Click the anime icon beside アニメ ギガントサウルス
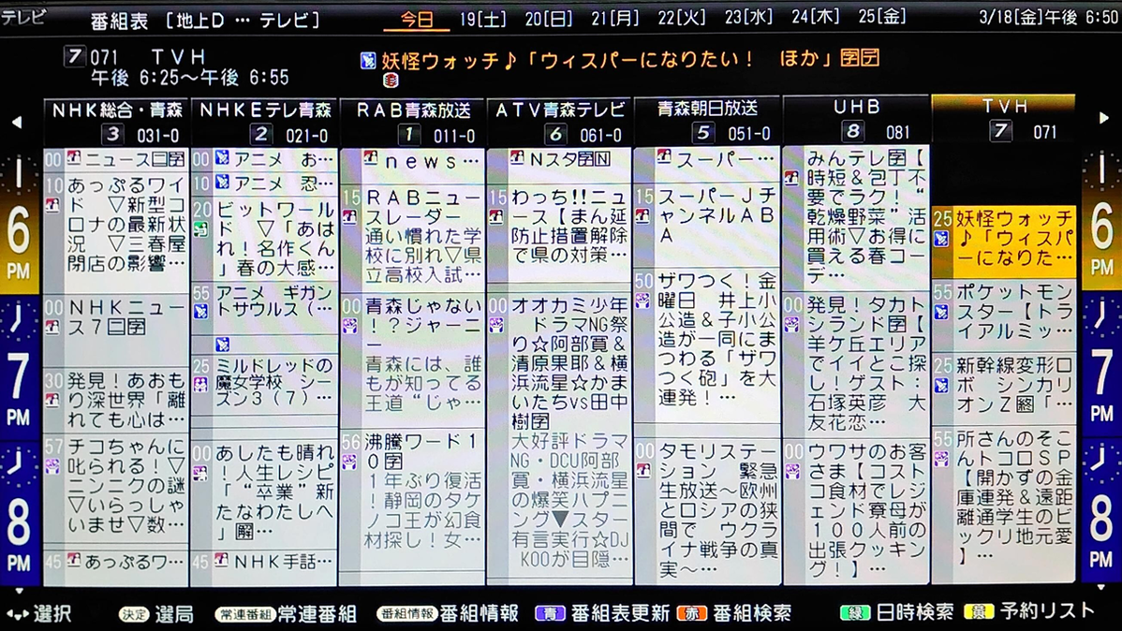The image size is (1122, 631). tap(201, 311)
